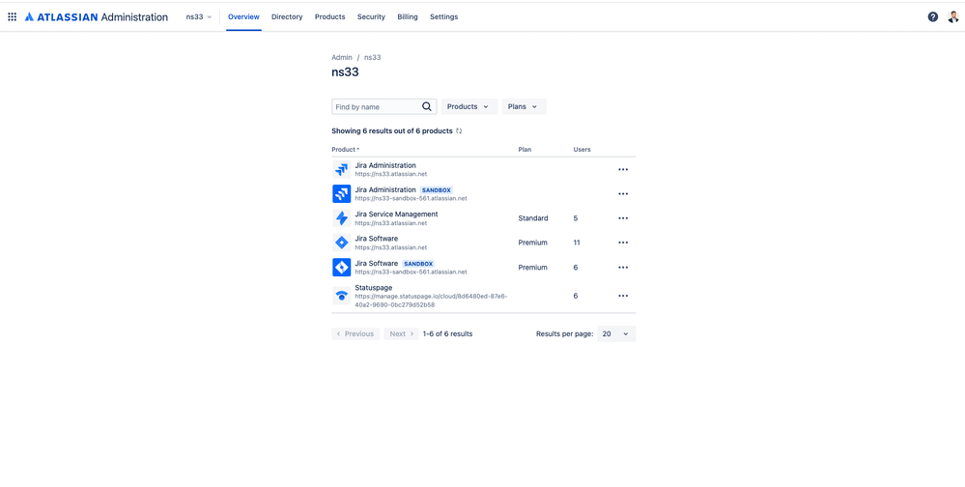Open the Directory tab
Viewport: 965px width, 487px height.
[x=287, y=17]
